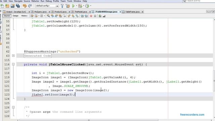The height and width of the screenshot is (121, 215).
Task: Click the Find Selection magnifier icon
Action: [48, 16]
